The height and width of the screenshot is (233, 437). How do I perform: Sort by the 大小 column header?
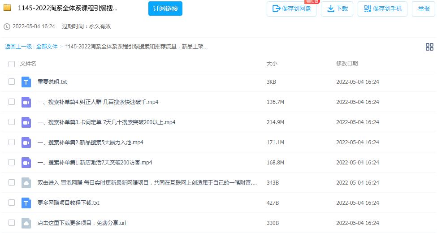tap(272, 64)
